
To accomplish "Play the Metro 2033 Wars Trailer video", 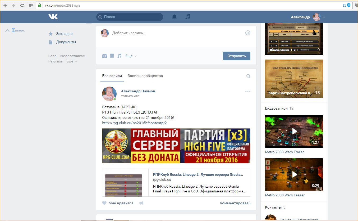I will click(x=294, y=131).
